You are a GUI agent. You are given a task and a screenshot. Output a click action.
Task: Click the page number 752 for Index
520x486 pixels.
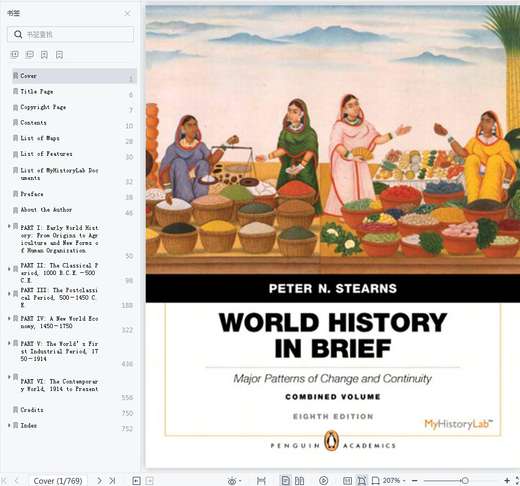coord(127,429)
